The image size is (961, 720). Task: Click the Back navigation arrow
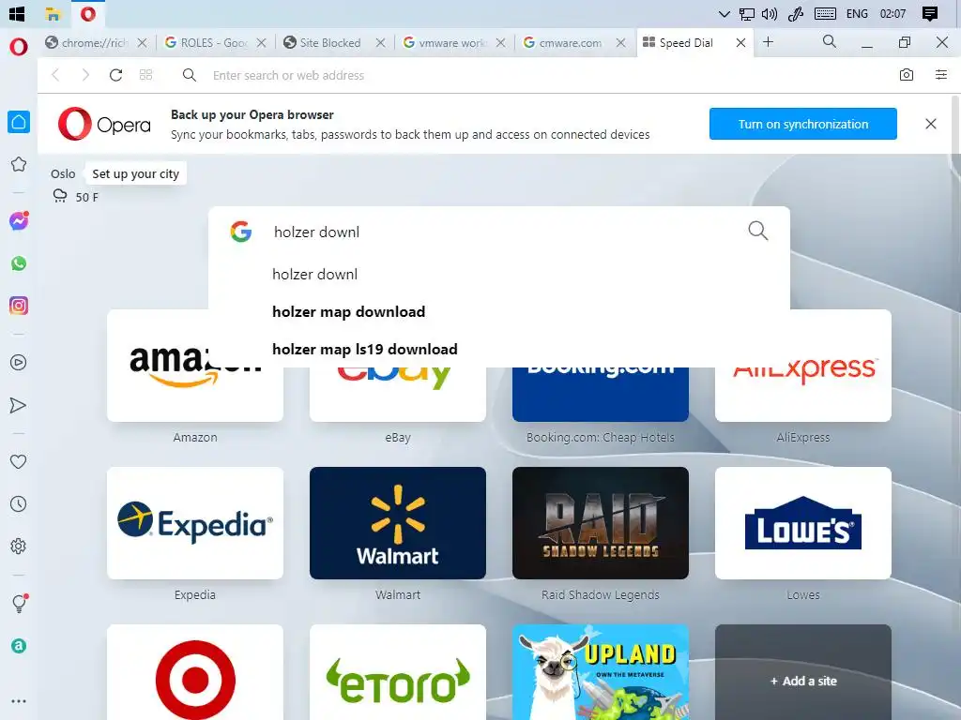55,75
